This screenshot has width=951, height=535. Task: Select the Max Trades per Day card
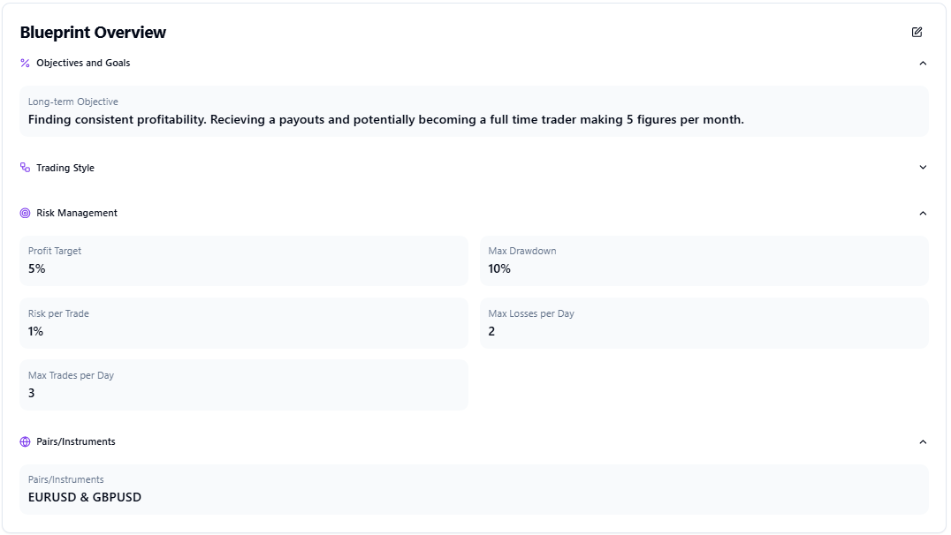243,385
